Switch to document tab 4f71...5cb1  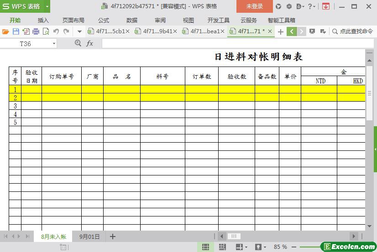pos(110,31)
